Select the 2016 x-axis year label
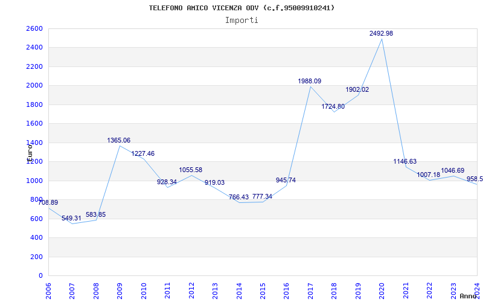The height and width of the screenshot is (302, 483). pos(286,291)
